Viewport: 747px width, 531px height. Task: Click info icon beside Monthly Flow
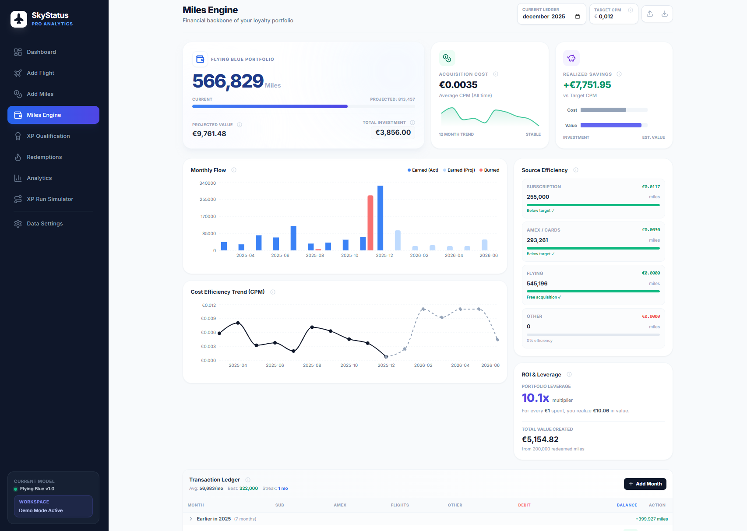pyautogui.click(x=234, y=170)
